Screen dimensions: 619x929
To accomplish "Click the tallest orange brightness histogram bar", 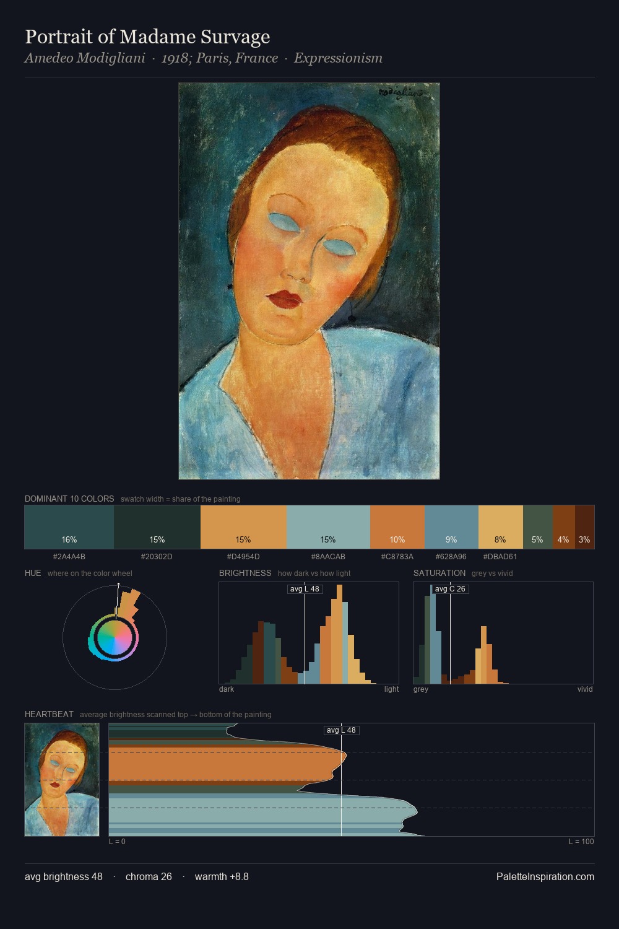I will (339, 634).
